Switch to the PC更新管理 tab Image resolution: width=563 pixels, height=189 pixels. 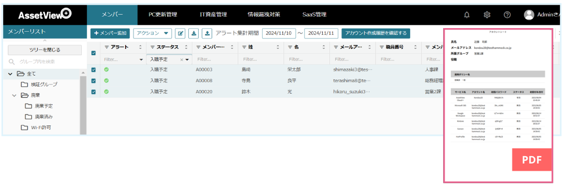[163, 15]
